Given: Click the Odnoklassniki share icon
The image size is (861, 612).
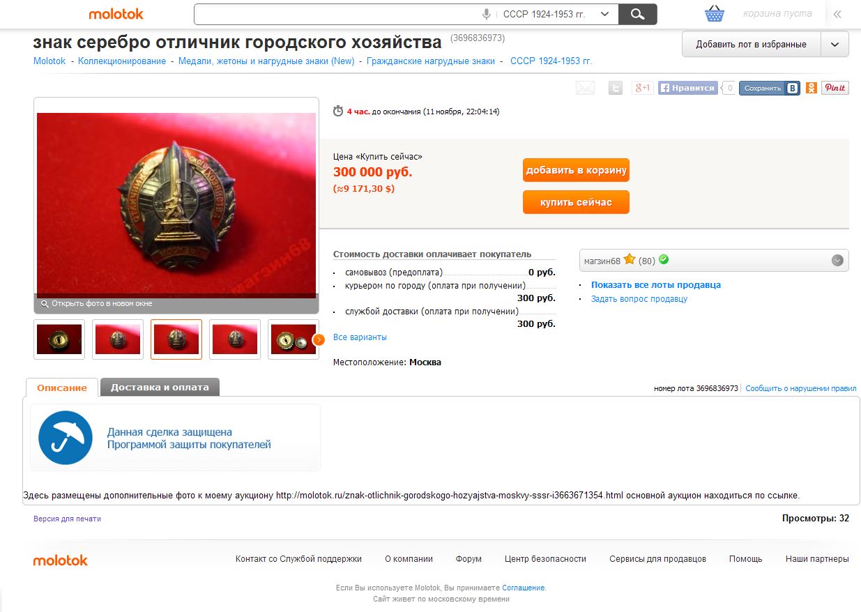Looking at the screenshot, I should pos(812,88).
